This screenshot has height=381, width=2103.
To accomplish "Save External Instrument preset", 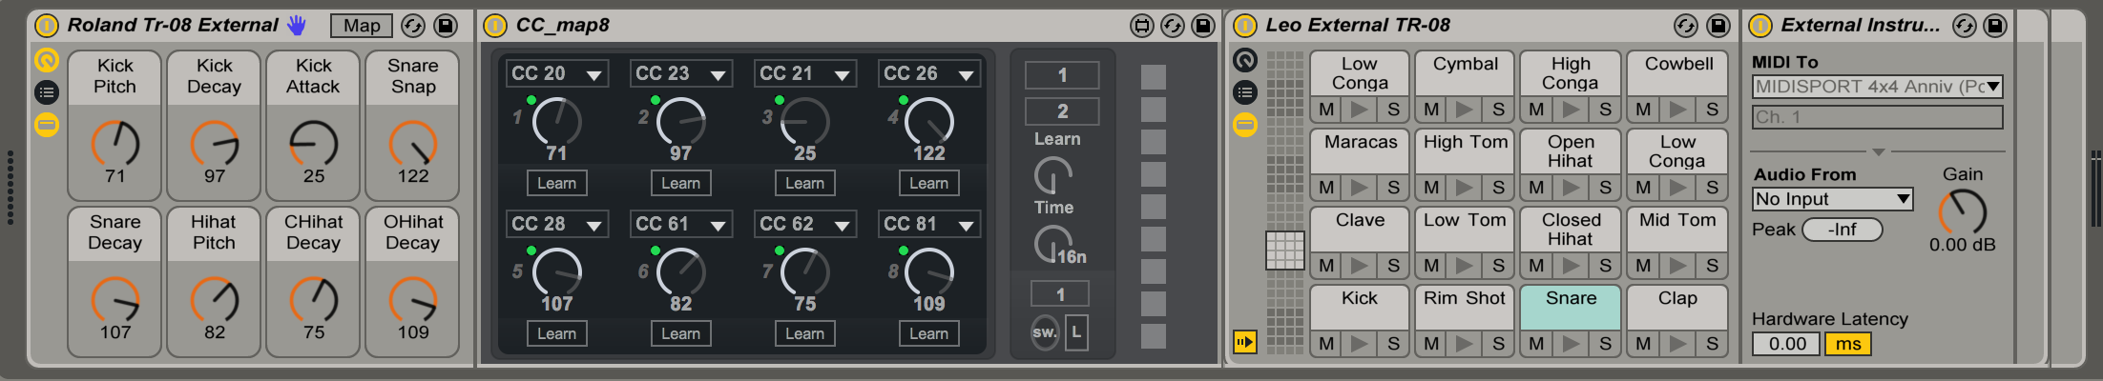I will (1995, 26).
